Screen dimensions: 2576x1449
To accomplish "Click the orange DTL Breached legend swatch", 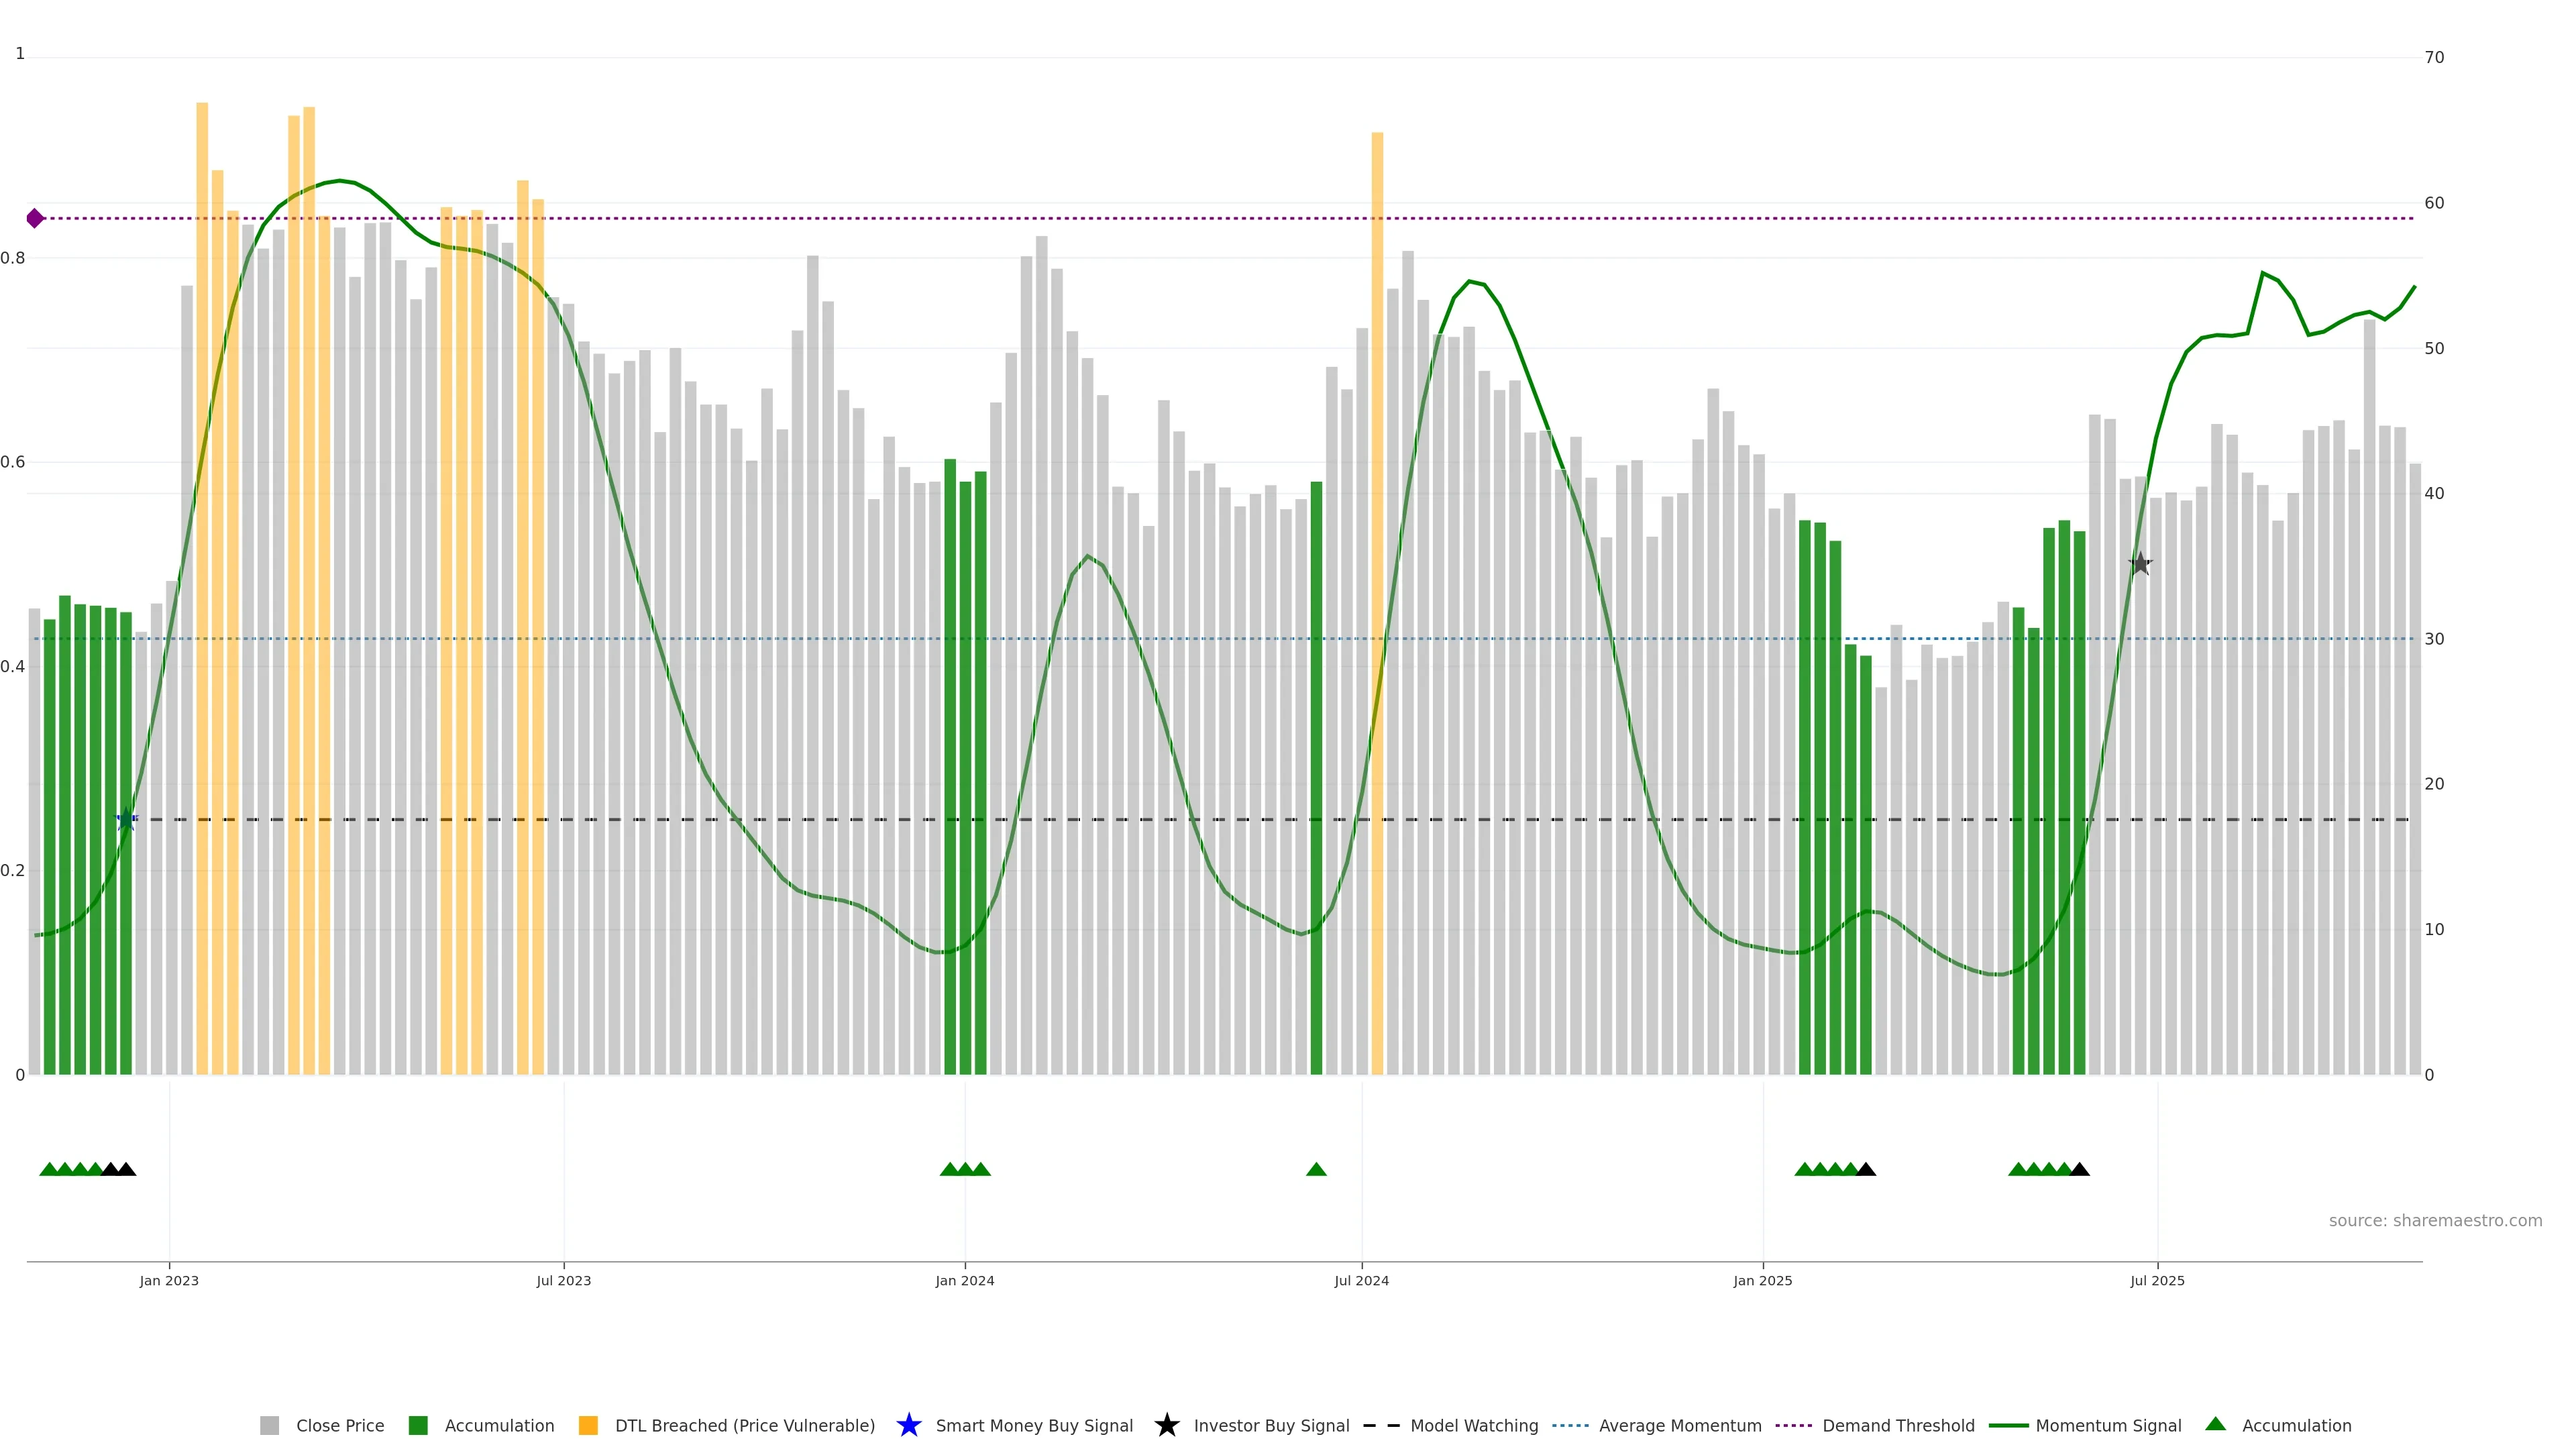I will pos(588,1425).
